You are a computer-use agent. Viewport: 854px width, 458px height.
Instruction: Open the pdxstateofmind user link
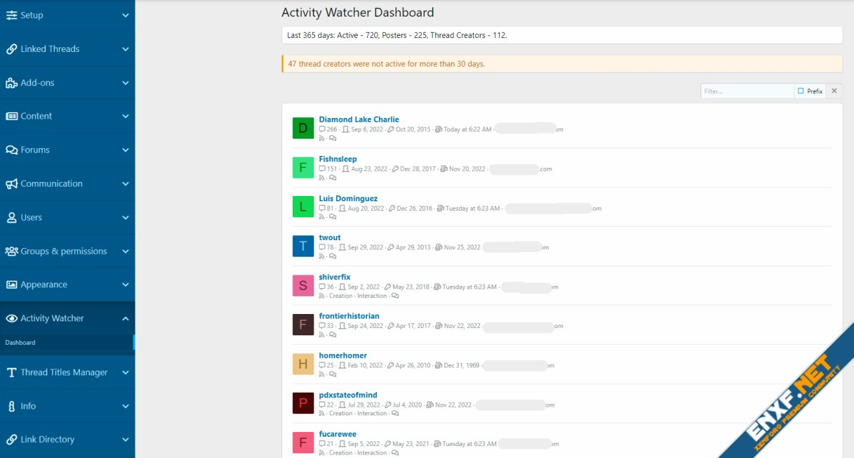coord(348,395)
